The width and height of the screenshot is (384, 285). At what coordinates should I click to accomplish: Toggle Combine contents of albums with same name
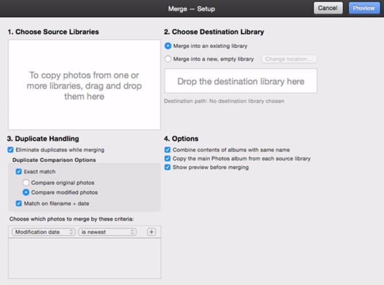(168, 150)
